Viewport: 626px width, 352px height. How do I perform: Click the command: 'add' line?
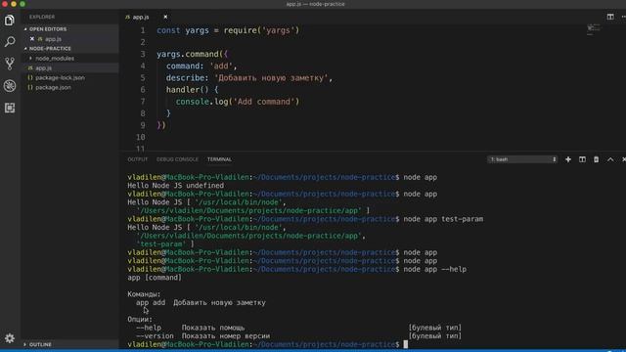[201, 66]
